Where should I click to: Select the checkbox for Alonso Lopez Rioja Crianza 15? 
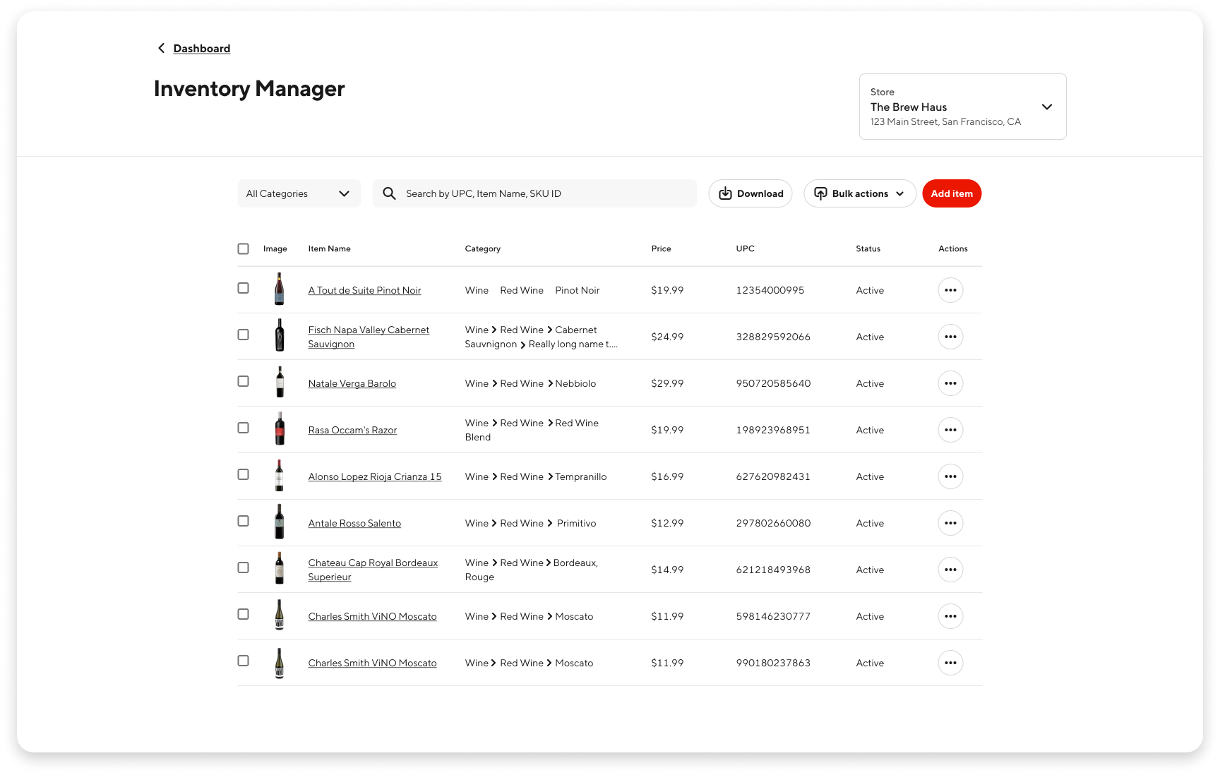[244, 475]
